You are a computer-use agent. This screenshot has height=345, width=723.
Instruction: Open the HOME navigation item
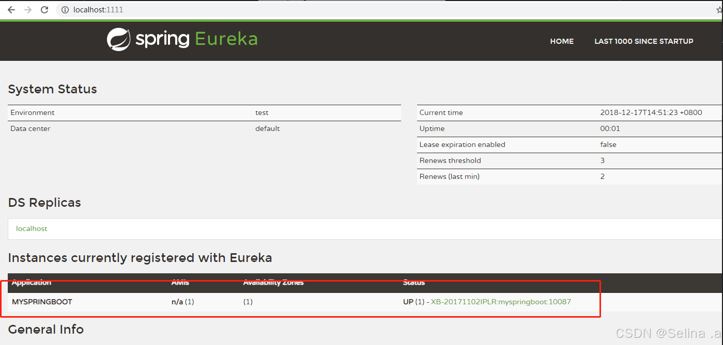pos(562,41)
